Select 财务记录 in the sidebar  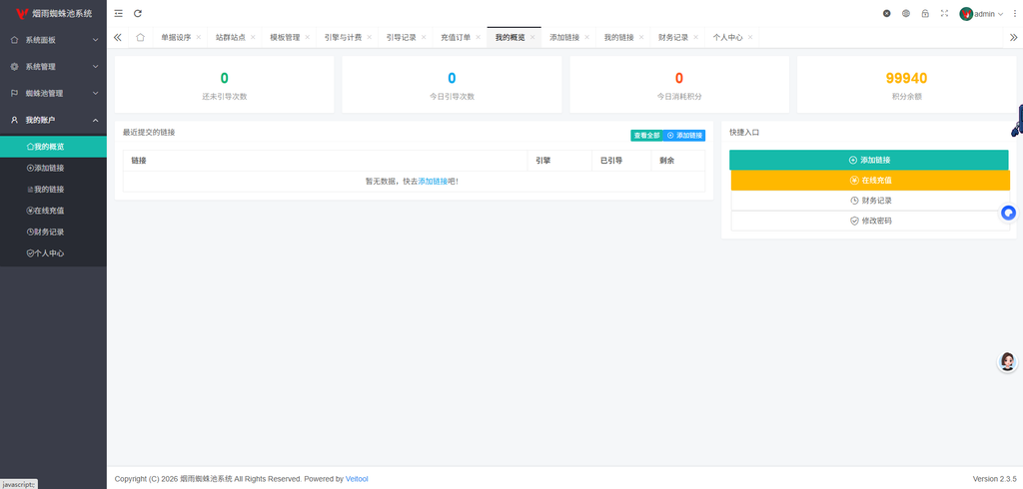(x=54, y=232)
